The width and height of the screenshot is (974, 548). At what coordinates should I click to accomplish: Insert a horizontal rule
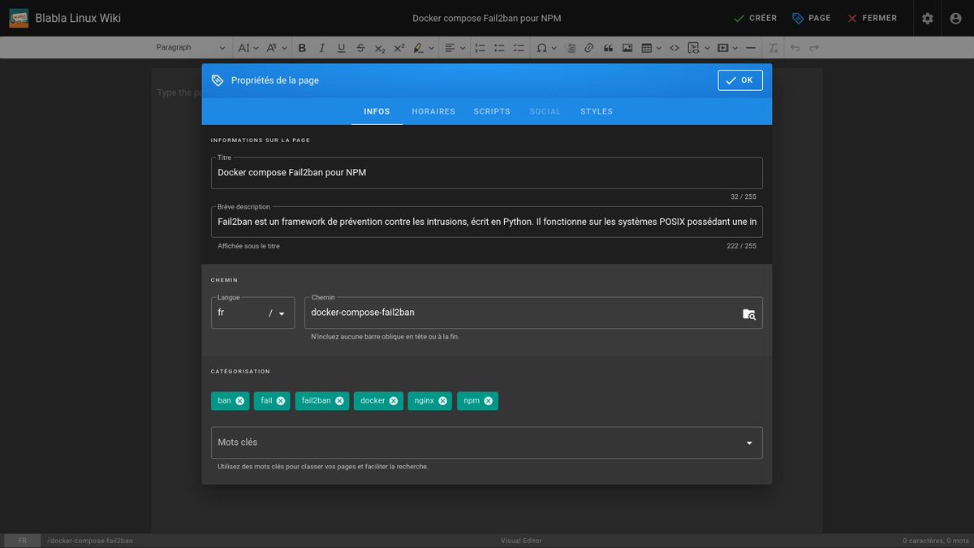pyautogui.click(x=751, y=48)
